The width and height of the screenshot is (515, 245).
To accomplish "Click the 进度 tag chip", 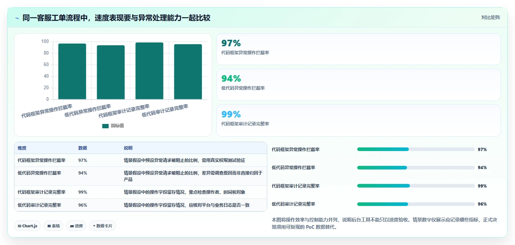I will 76,226.
